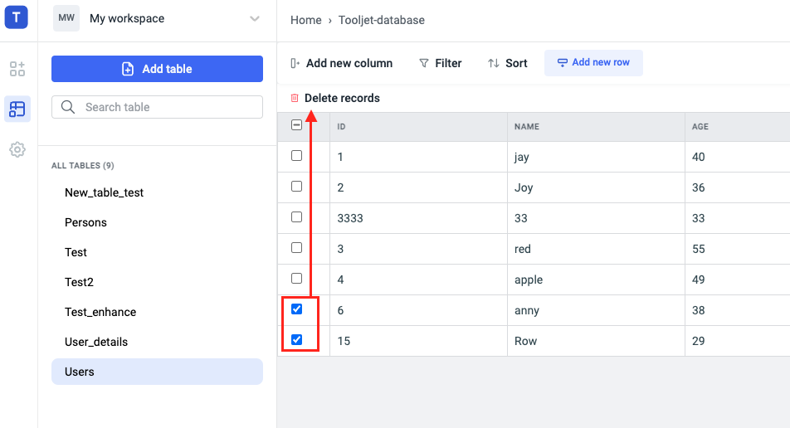
Task: Open the Sort options
Action: (507, 63)
